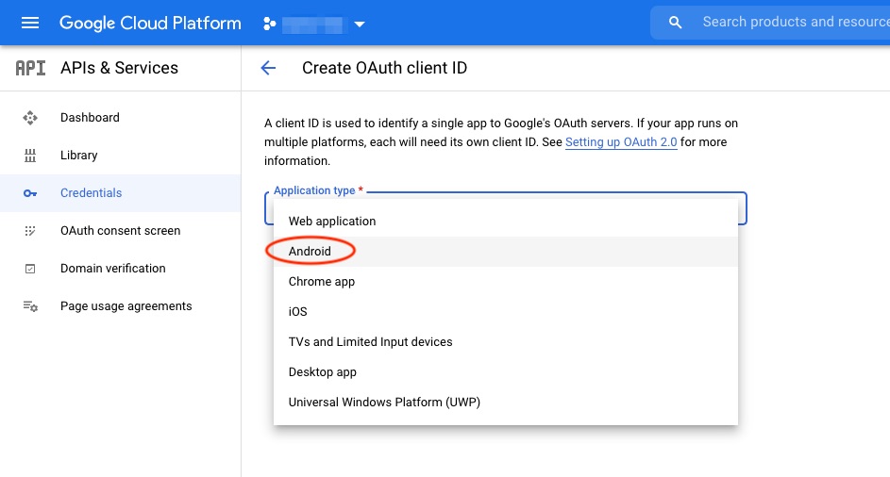This screenshot has height=477, width=890.
Task: Click the Google Cloud Platform logo text
Action: 150,24
